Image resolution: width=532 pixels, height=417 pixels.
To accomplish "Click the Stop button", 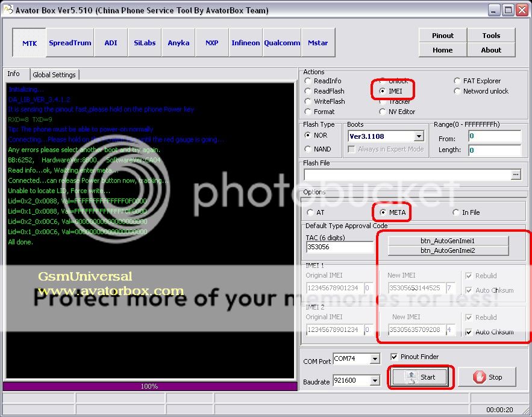I will (487, 377).
